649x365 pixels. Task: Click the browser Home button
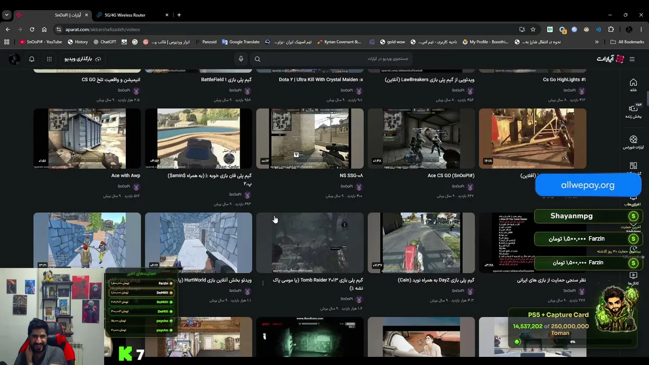[x=44, y=29]
